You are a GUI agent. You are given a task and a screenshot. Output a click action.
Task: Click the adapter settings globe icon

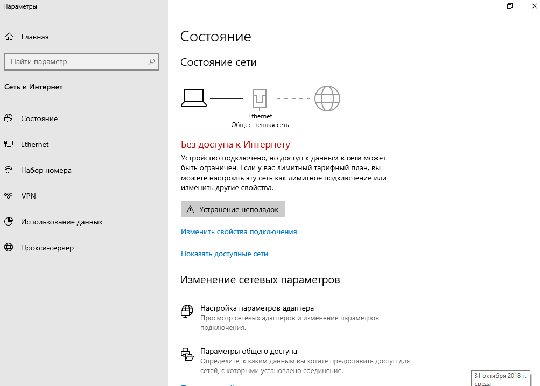click(x=187, y=311)
